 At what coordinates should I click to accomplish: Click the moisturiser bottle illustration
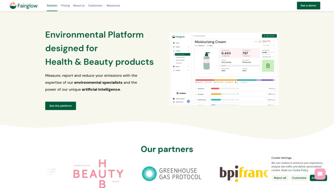pos(206,61)
